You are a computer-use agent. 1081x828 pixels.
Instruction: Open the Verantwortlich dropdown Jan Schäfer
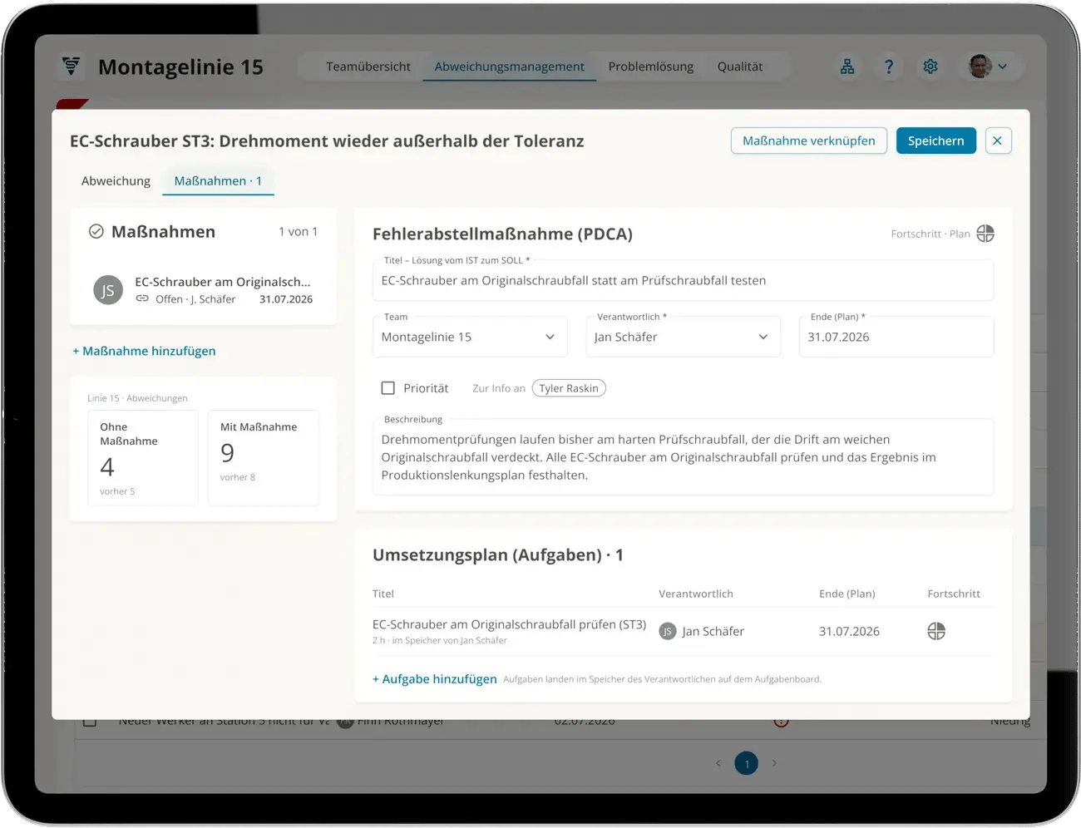[x=683, y=337]
